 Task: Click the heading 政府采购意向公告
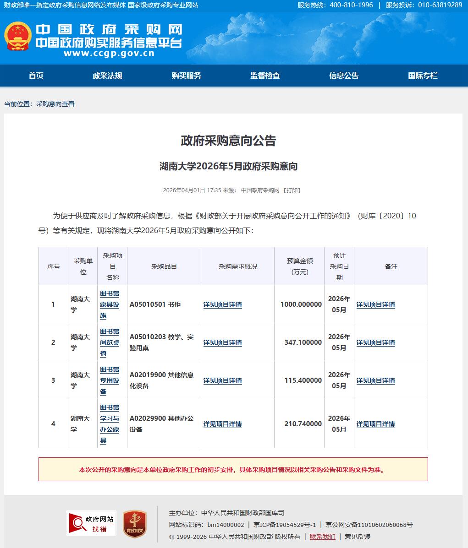click(x=229, y=141)
